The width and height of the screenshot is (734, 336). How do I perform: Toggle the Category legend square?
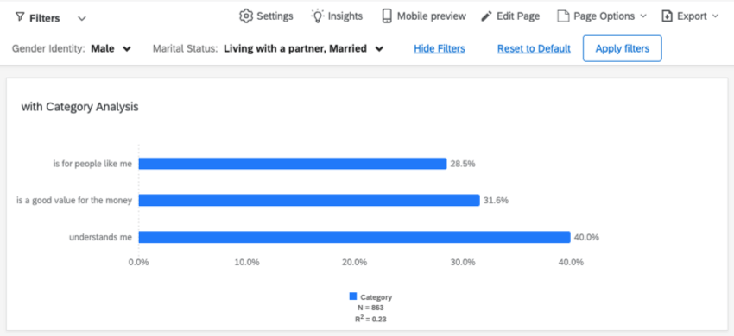(x=353, y=296)
